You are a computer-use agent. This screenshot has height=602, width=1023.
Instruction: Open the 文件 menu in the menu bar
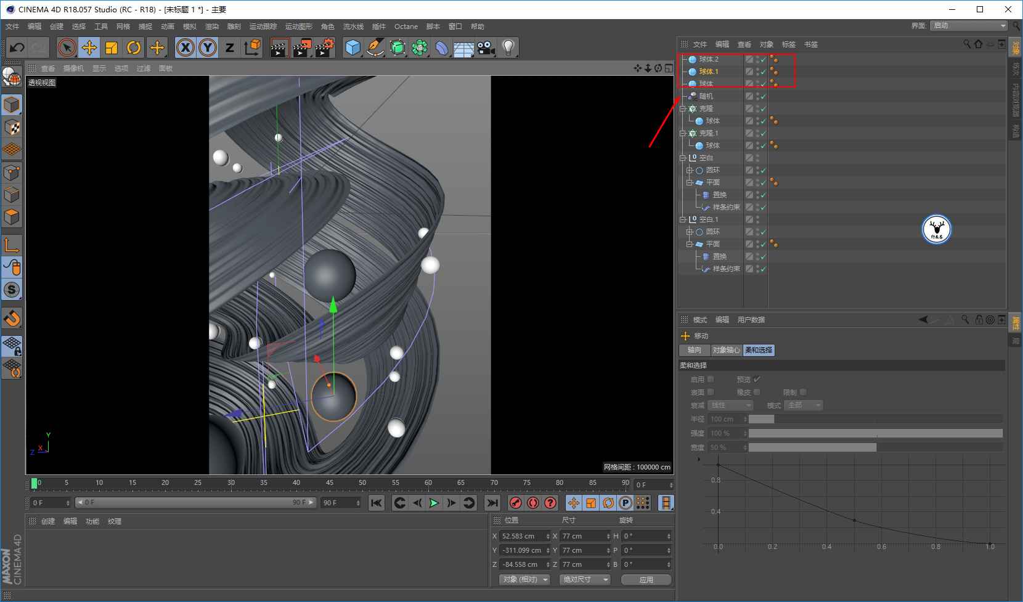(12, 26)
